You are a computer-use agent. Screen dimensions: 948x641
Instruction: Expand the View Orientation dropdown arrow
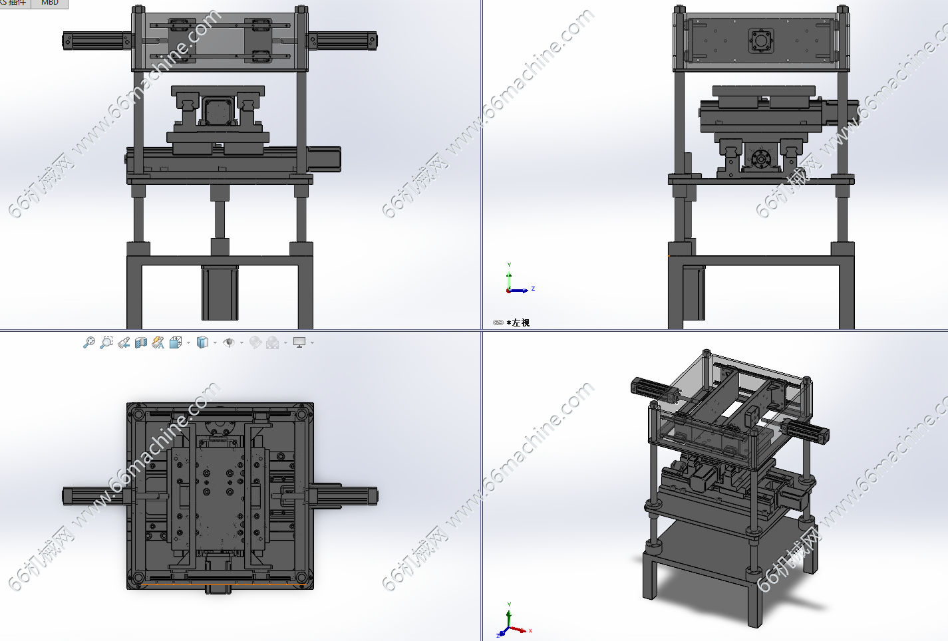tap(189, 343)
